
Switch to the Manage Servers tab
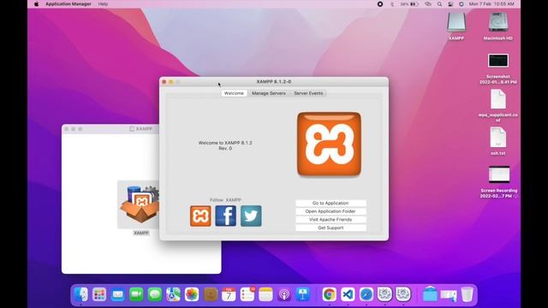268,93
